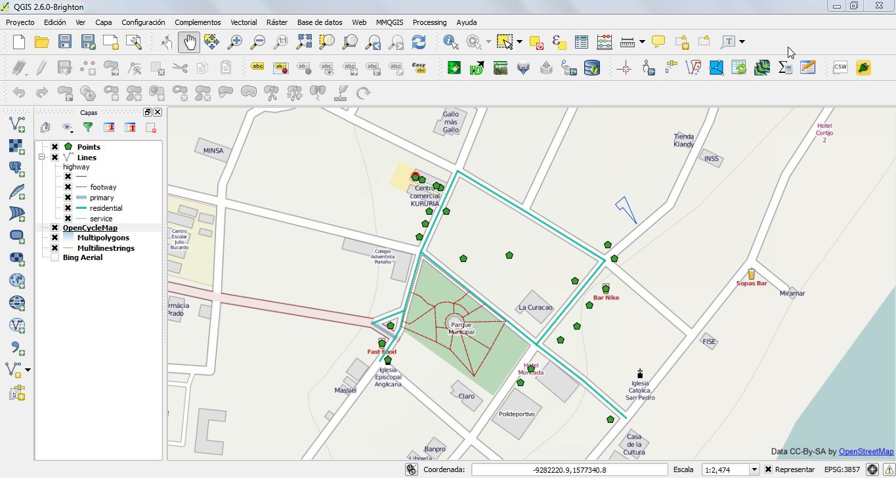
Task: Open the EasyLabel plugin icon
Action: coord(418,67)
